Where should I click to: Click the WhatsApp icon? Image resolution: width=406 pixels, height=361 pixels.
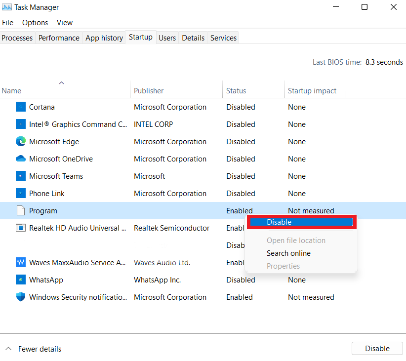[20, 280]
